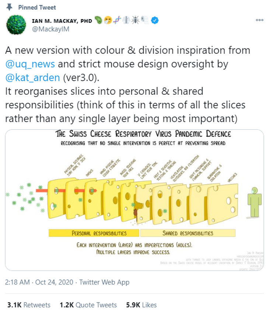Click the sneezing face emoji
This screenshot has width=268, height=314.
point(108,20)
